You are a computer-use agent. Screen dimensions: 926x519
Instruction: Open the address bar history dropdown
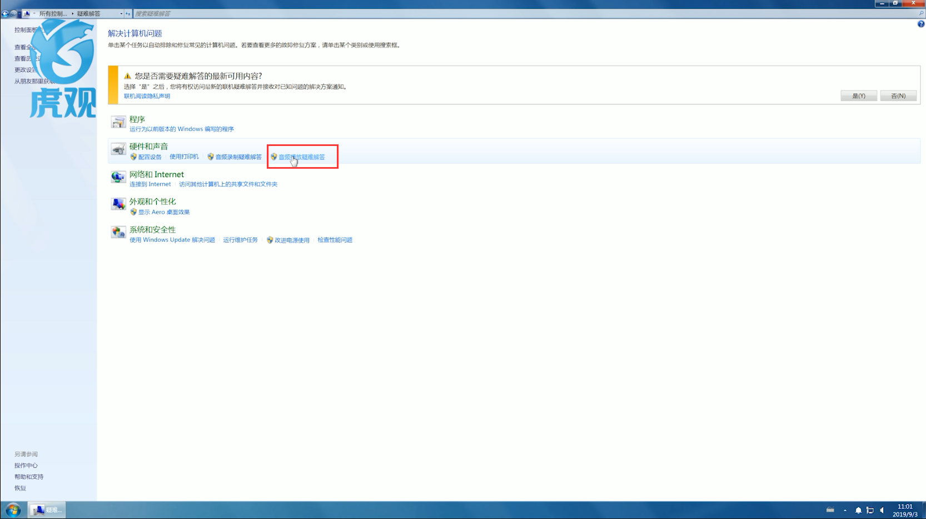[121, 13]
